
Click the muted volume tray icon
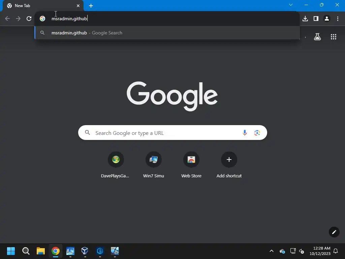coord(302,251)
